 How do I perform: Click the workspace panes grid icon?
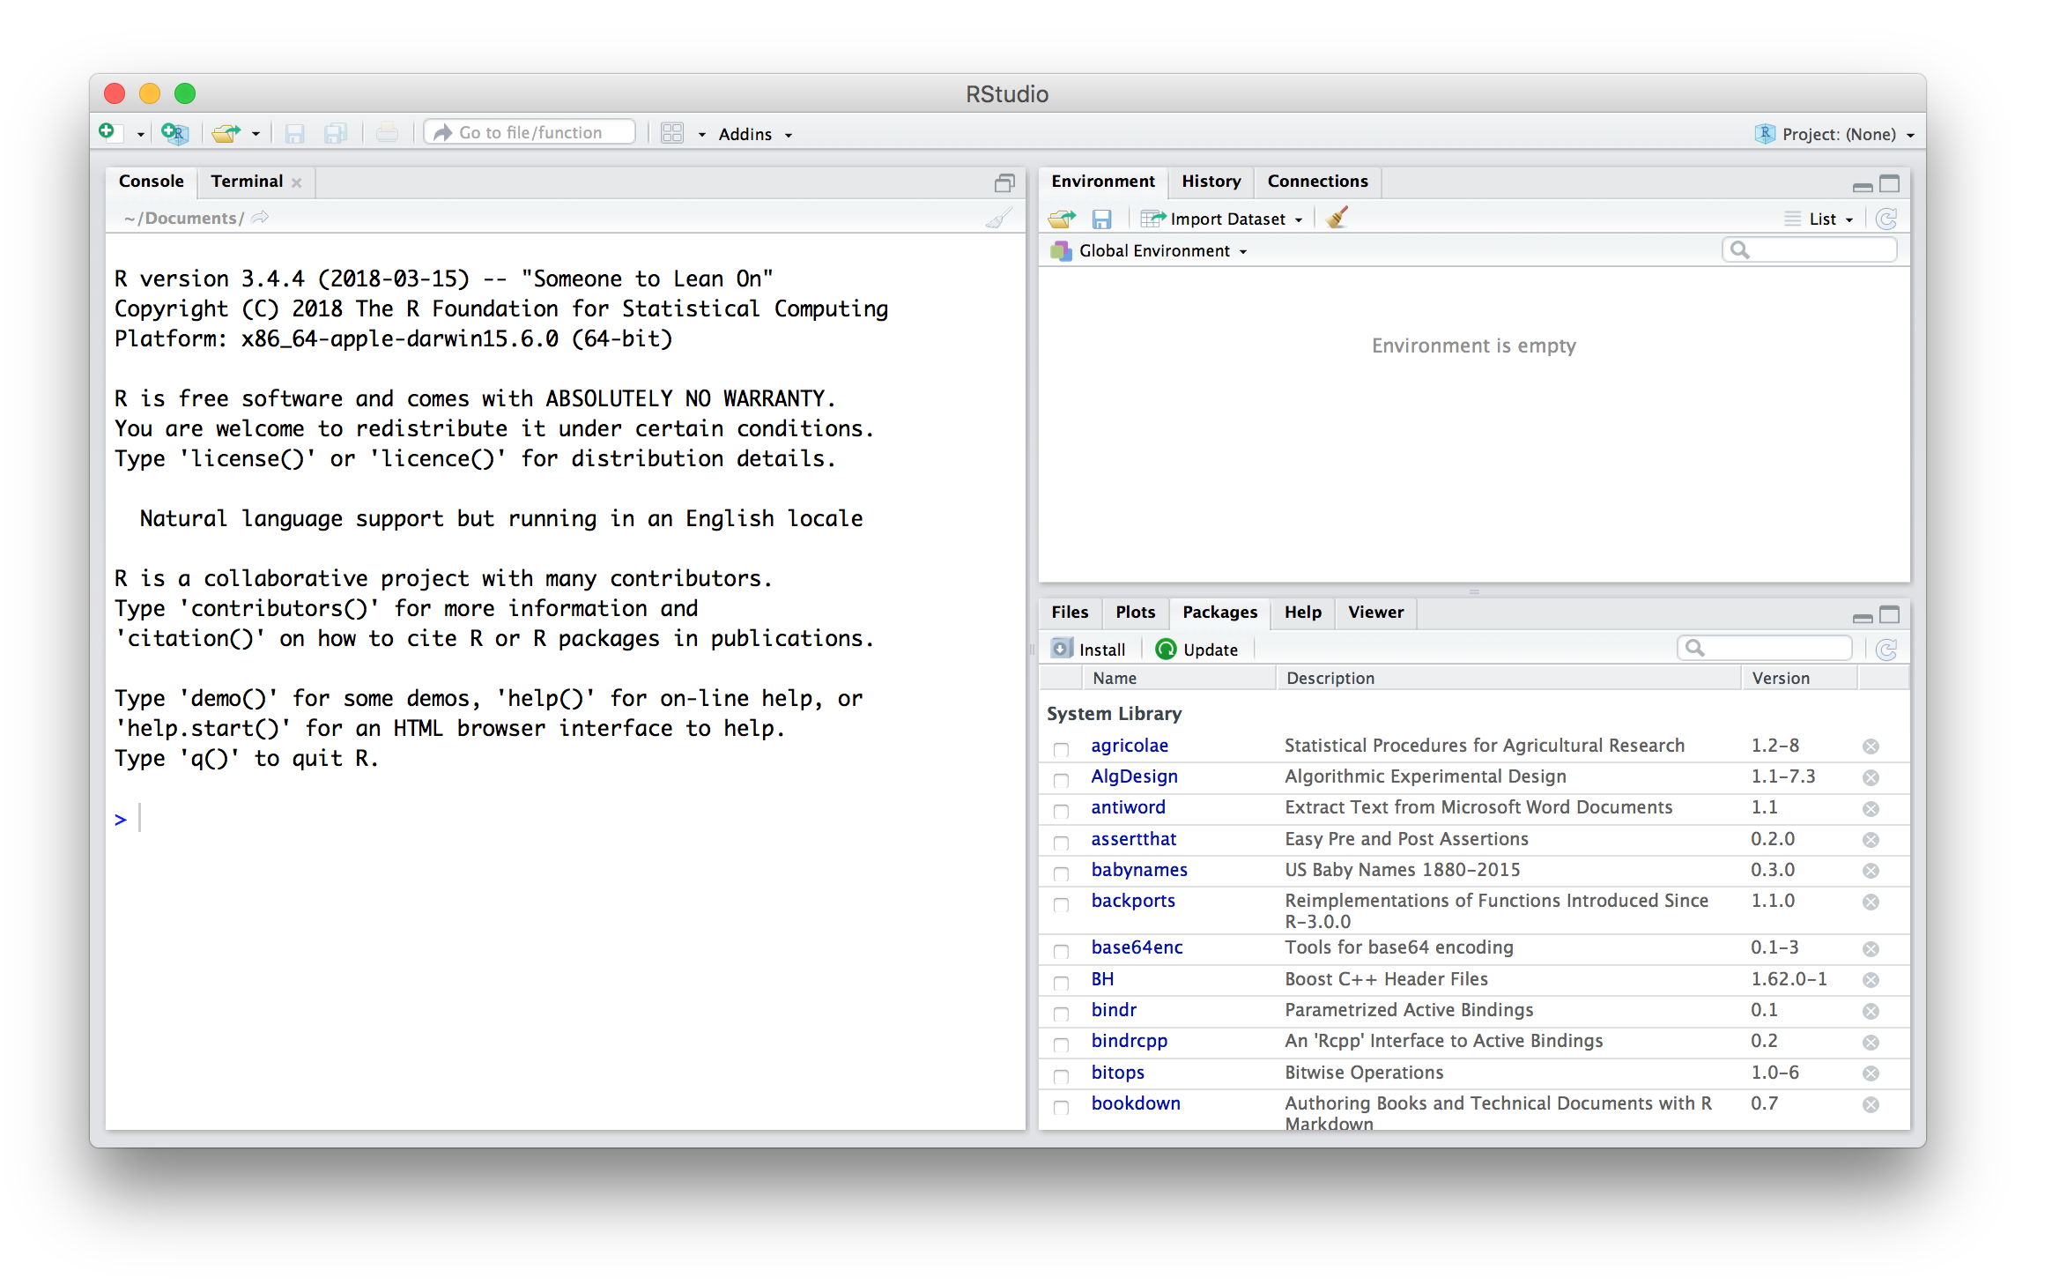(672, 133)
